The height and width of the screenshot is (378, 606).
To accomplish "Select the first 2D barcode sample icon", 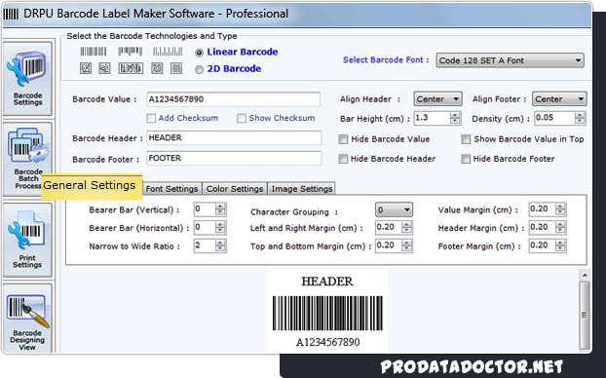I will [x=86, y=68].
